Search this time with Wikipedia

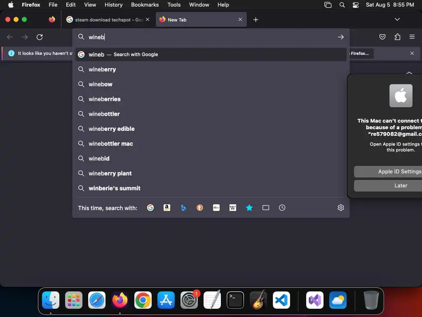click(x=233, y=208)
